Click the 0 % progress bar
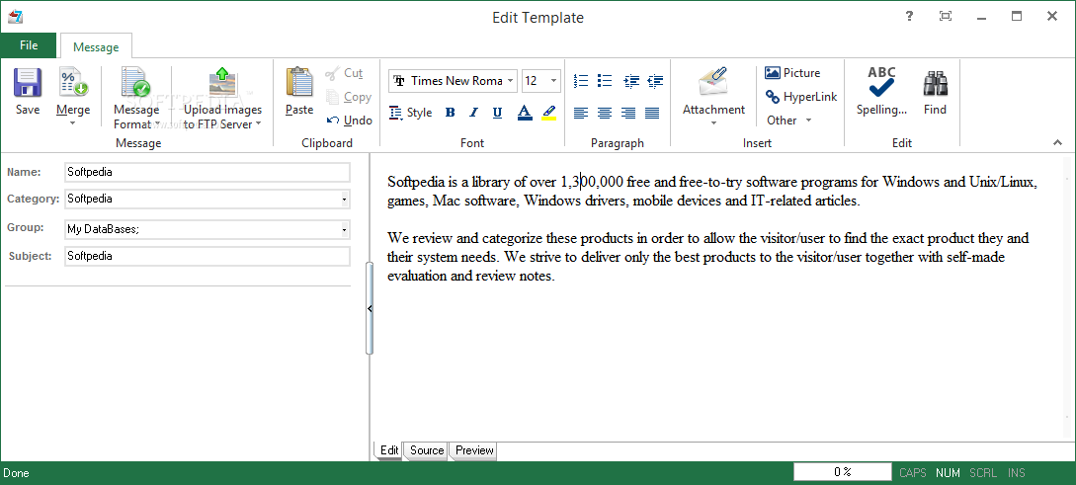 coord(843,472)
